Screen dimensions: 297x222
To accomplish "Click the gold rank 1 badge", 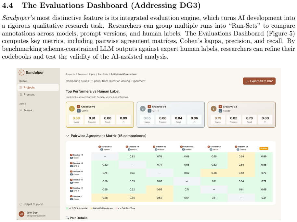I will (72, 109).
